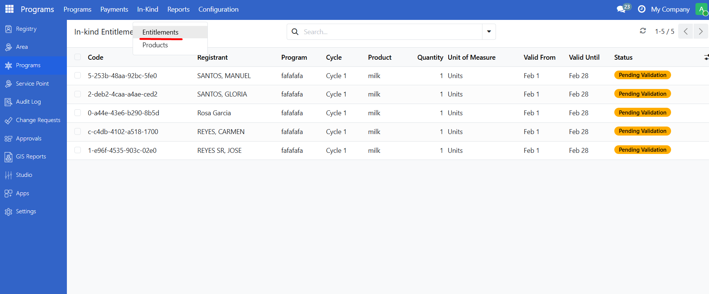The height and width of the screenshot is (294, 709).
Task: Open the messages chat bubble icon
Action: point(621,9)
